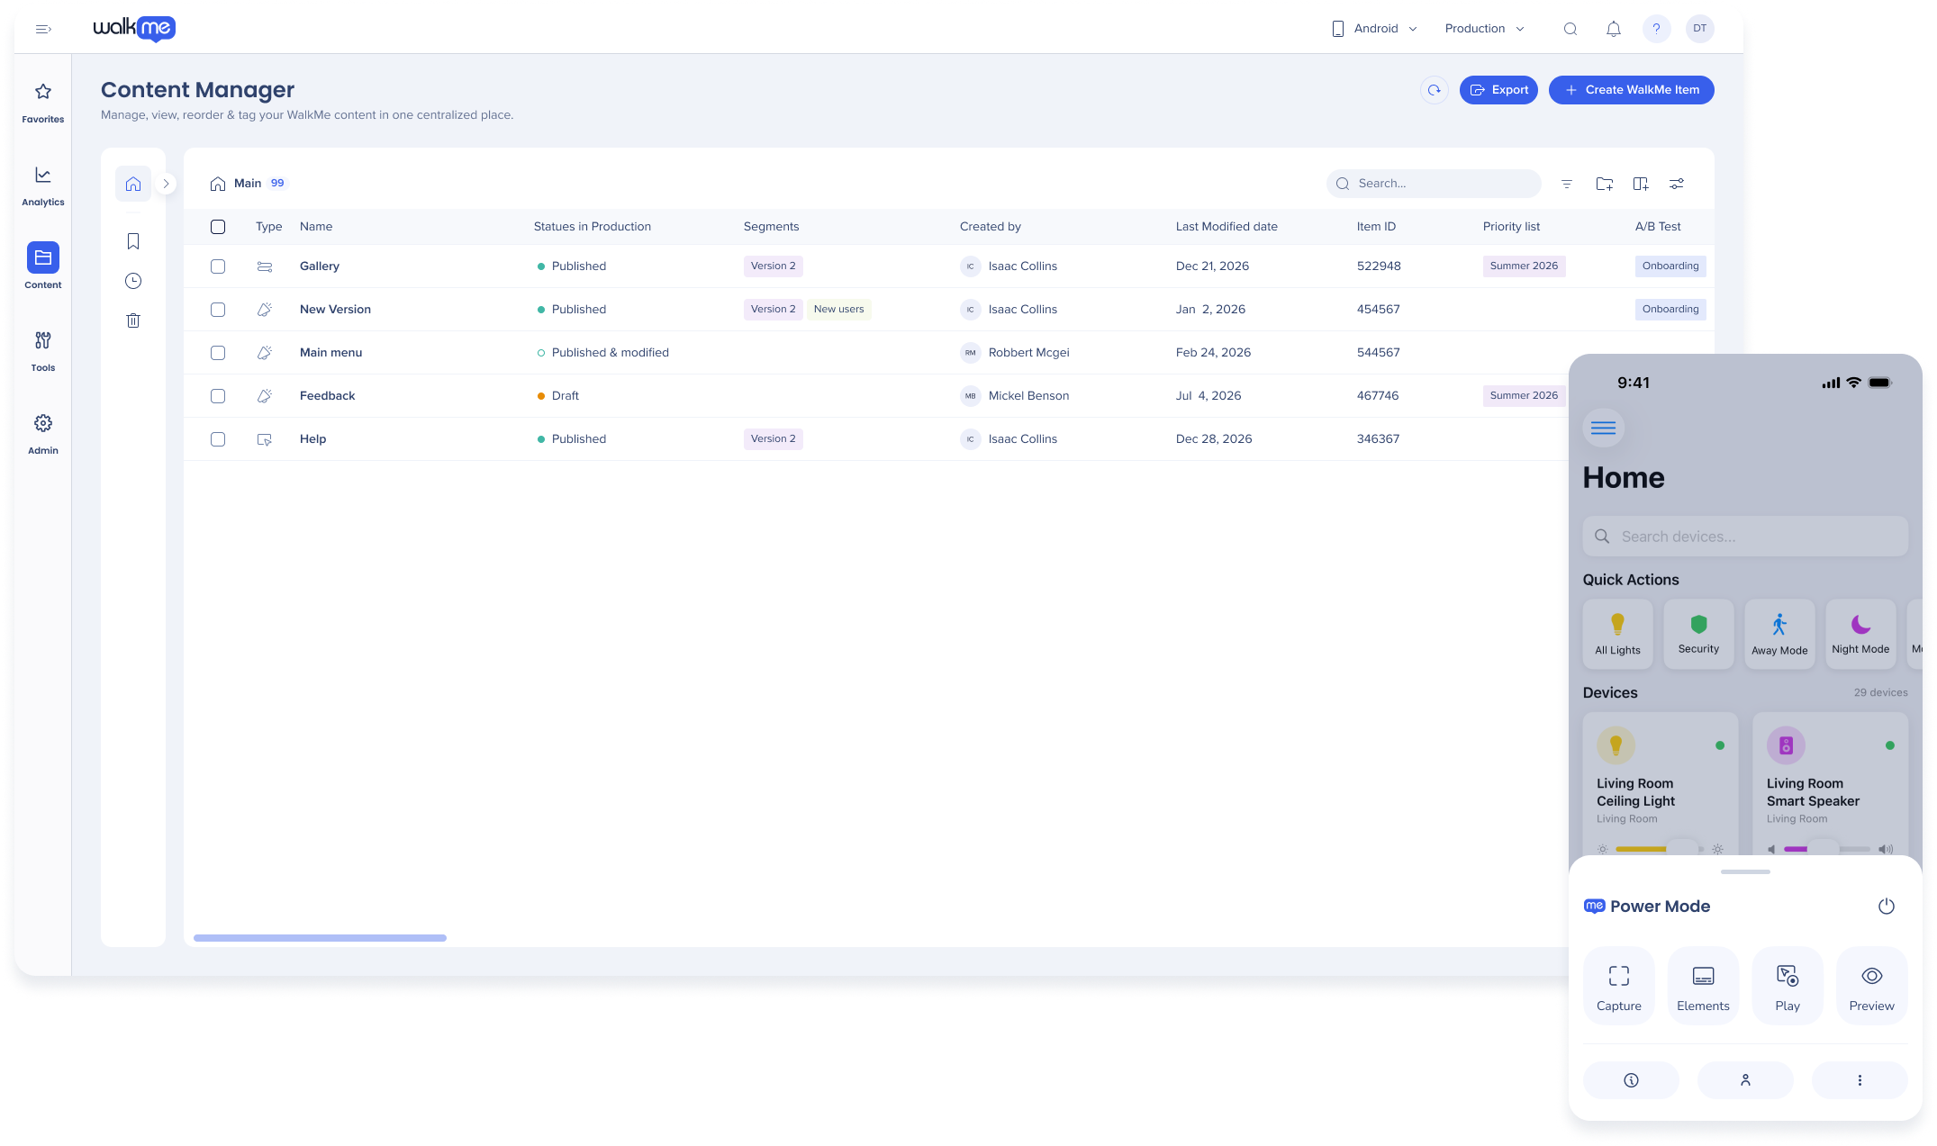
Task: Open the Android platform dropdown
Action: (x=1374, y=29)
